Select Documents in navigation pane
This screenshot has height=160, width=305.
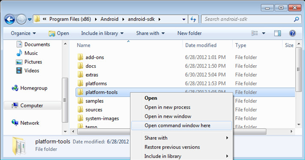pyautogui.click(x=33, y=45)
